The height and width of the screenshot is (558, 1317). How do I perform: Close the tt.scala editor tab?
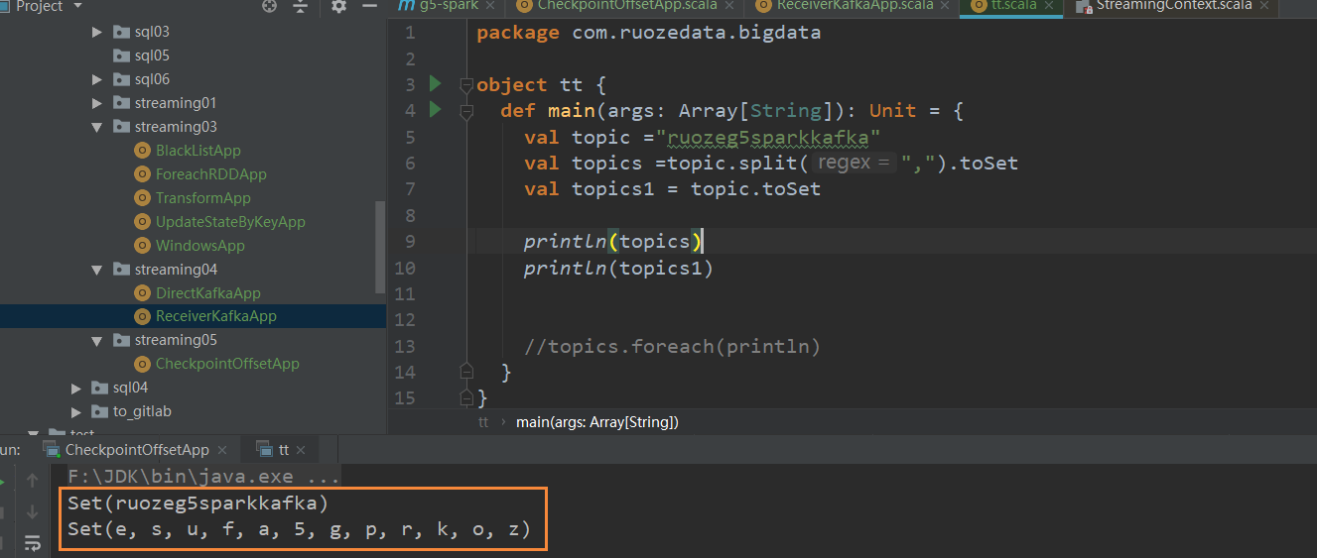(1049, 5)
